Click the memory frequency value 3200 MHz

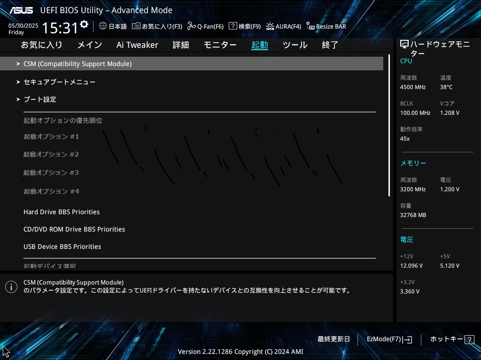coord(413,189)
